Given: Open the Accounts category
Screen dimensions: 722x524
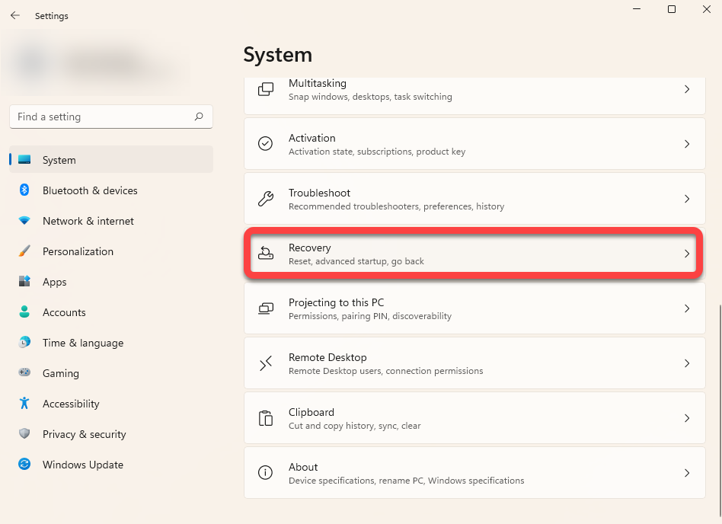Looking at the screenshot, I should click(64, 312).
